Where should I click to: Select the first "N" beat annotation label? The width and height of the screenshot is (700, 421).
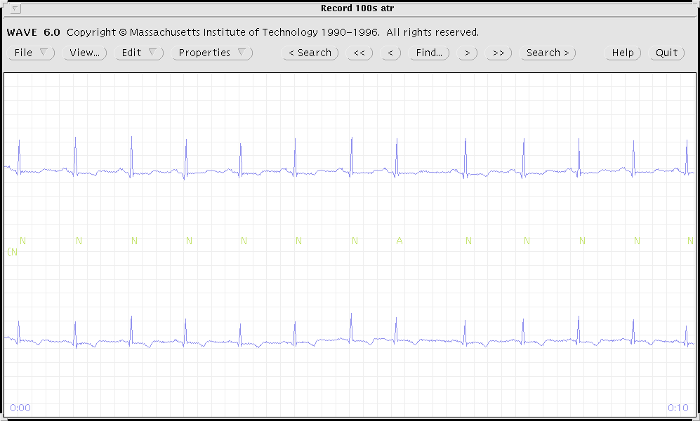point(22,241)
